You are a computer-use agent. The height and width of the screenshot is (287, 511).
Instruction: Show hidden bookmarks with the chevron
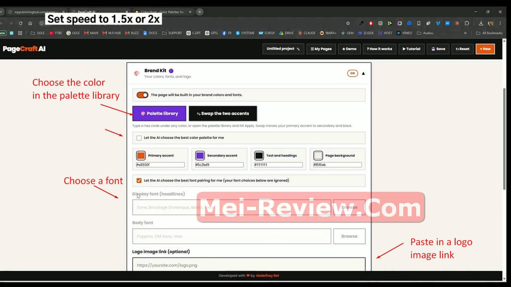pyautogui.click(x=465, y=33)
